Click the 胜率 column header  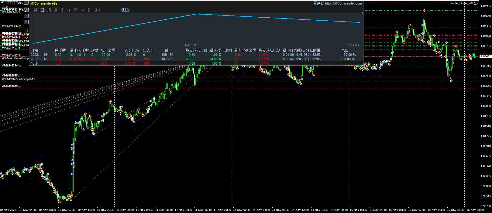[x=344, y=50]
